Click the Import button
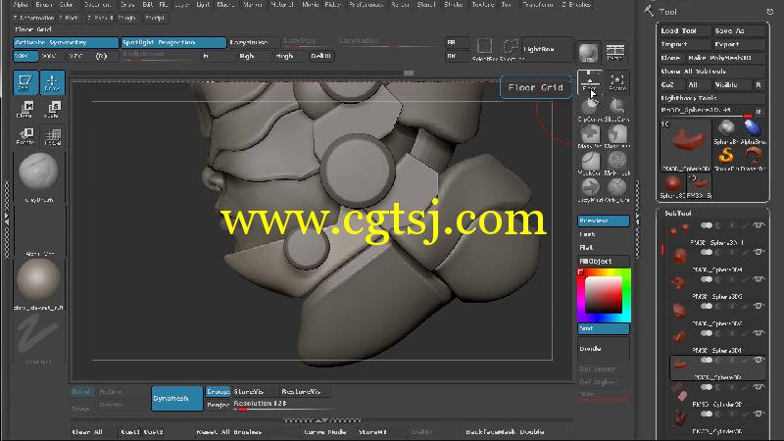 click(684, 44)
